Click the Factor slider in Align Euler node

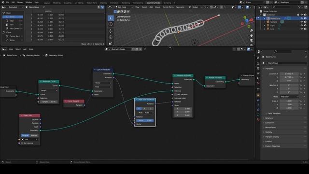tap(145, 120)
